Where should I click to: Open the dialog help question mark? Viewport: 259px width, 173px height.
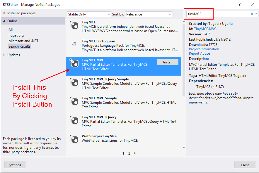239,4
